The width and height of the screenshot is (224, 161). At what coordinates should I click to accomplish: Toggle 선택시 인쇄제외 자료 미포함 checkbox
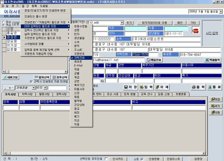[x=31, y=81]
